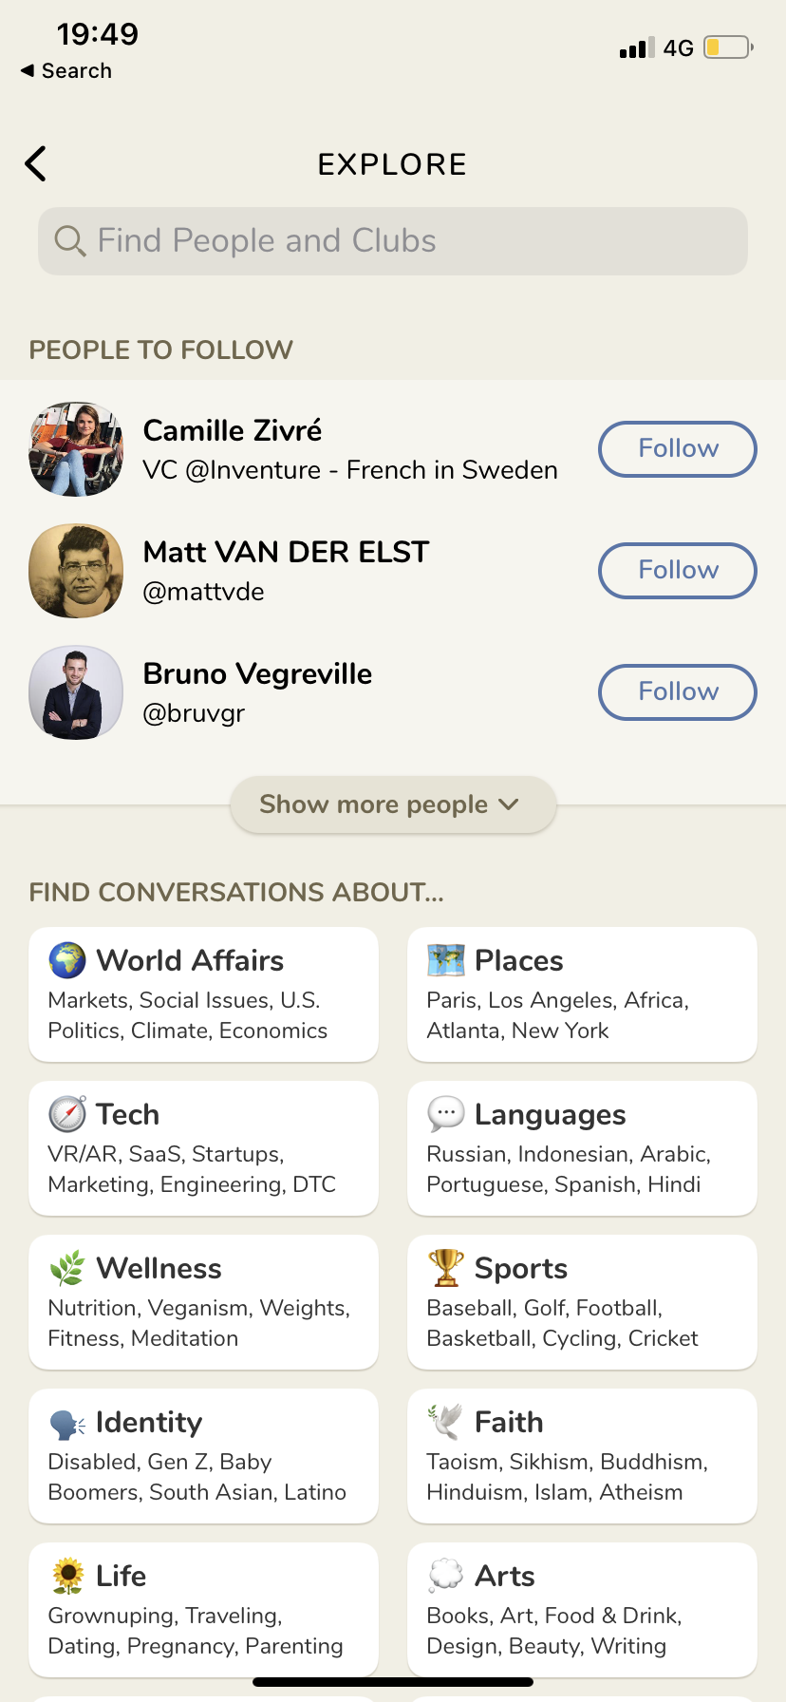The image size is (786, 1702).
Task: Open the Identity conversations card
Action: [x=203, y=1456]
